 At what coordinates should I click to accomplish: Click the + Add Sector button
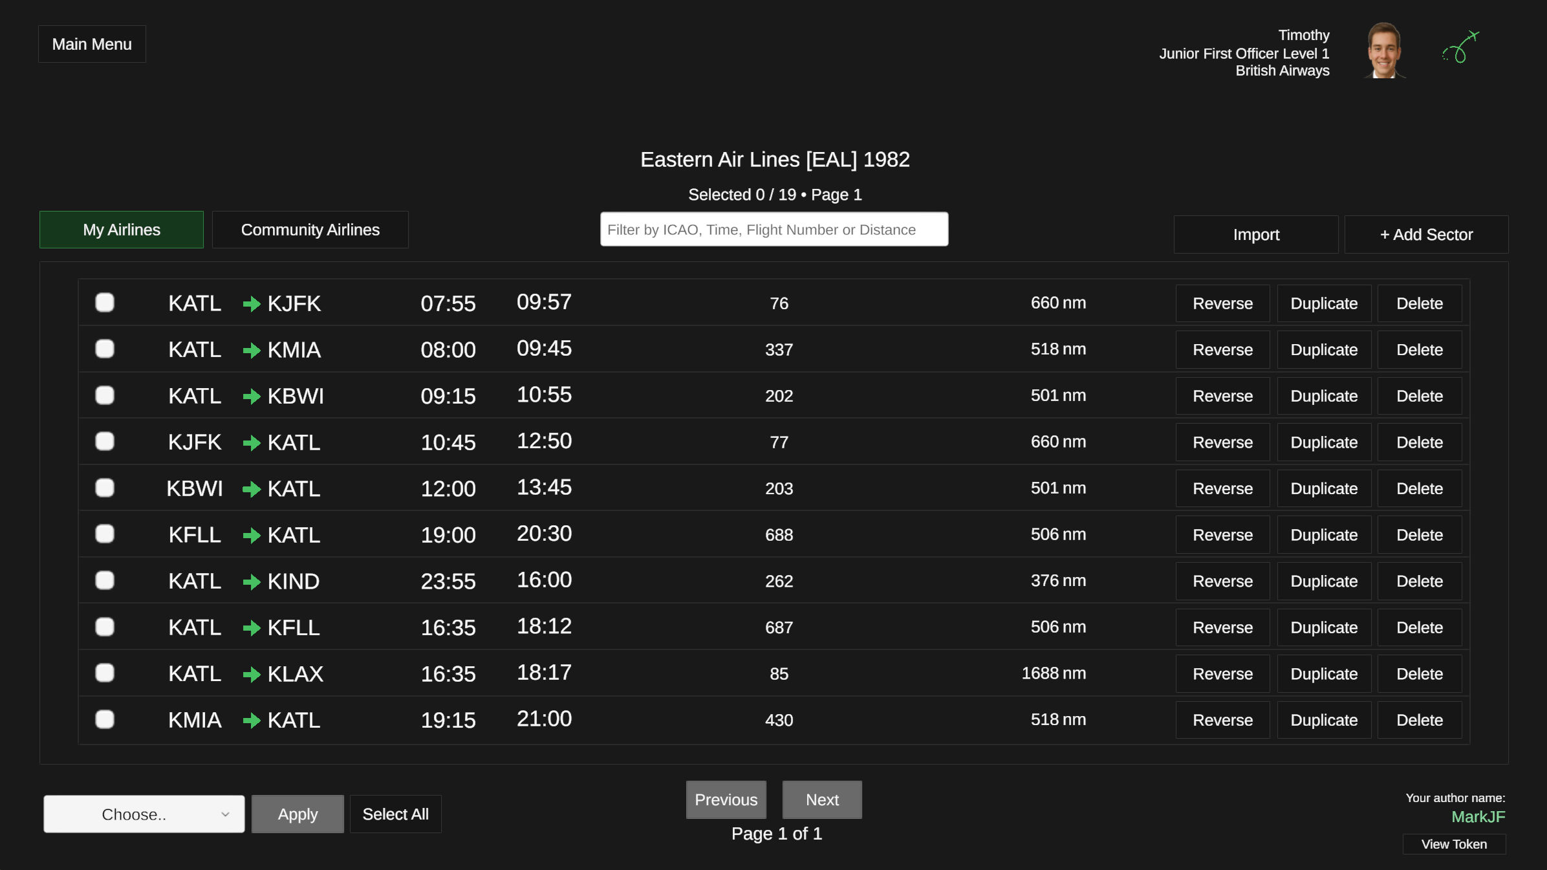pos(1426,235)
